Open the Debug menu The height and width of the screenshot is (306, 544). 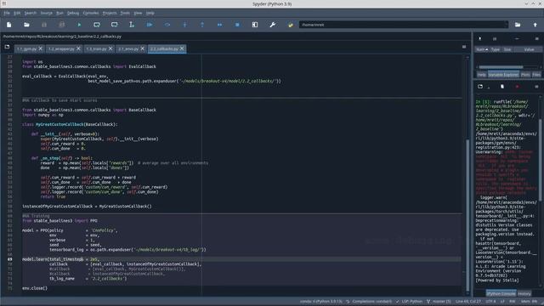point(73,13)
